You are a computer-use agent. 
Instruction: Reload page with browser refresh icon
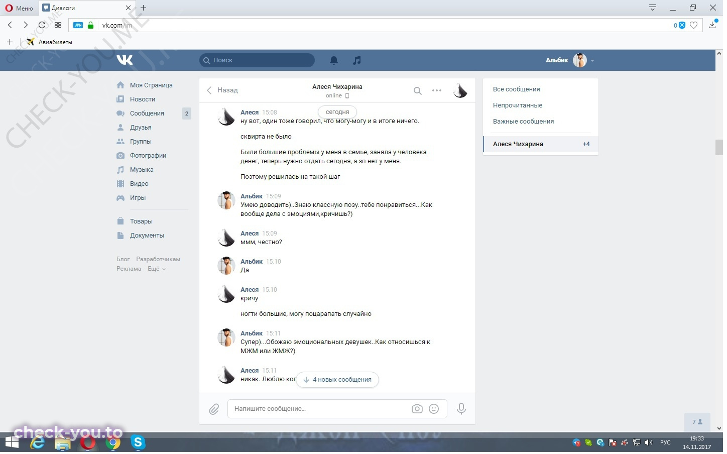(42, 25)
